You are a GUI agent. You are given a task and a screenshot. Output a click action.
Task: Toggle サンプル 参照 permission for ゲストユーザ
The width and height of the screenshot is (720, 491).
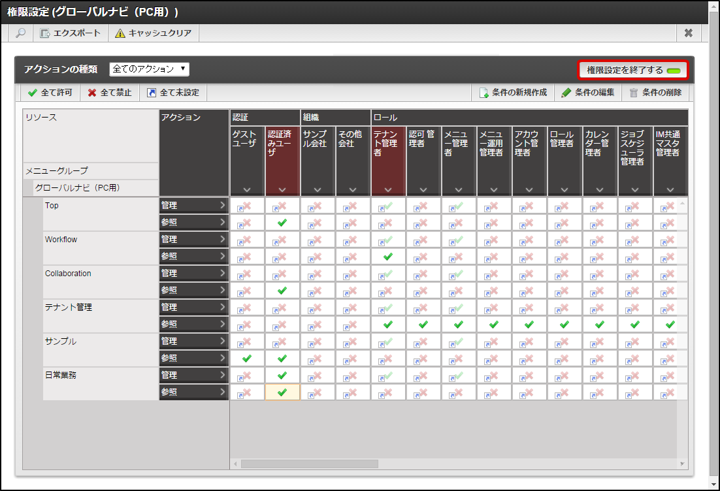[x=247, y=358]
